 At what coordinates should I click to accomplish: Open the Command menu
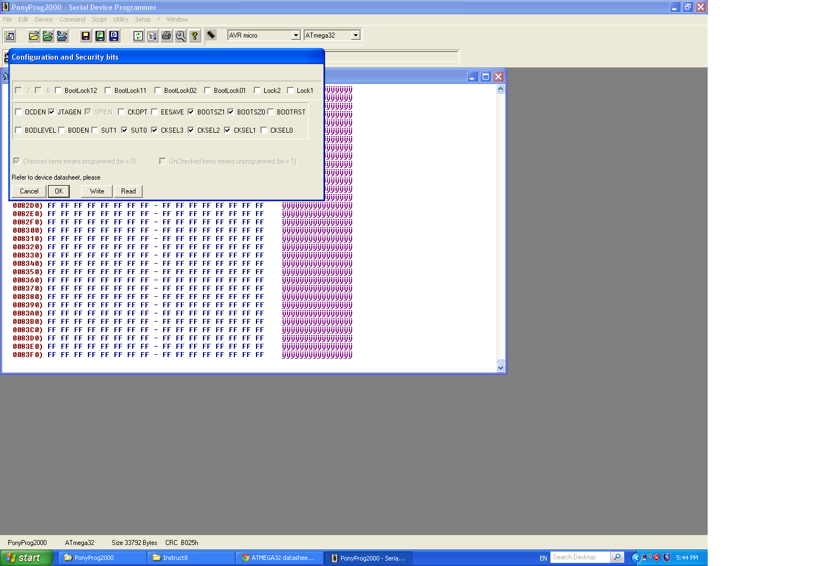coord(72,19)
